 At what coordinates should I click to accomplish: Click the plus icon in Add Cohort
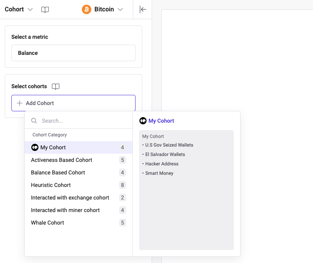click(20, 103)
